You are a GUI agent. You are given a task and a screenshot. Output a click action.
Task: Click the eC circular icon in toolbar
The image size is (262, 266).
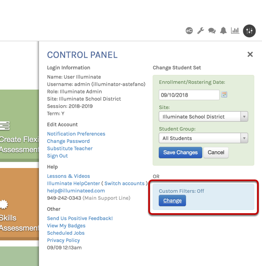coord(189,31)
